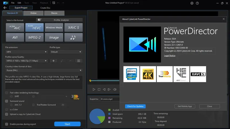The height and width of the screenshot is (129, 230).
Task: Open the Create Disc tab
Action: pos(45,8)
